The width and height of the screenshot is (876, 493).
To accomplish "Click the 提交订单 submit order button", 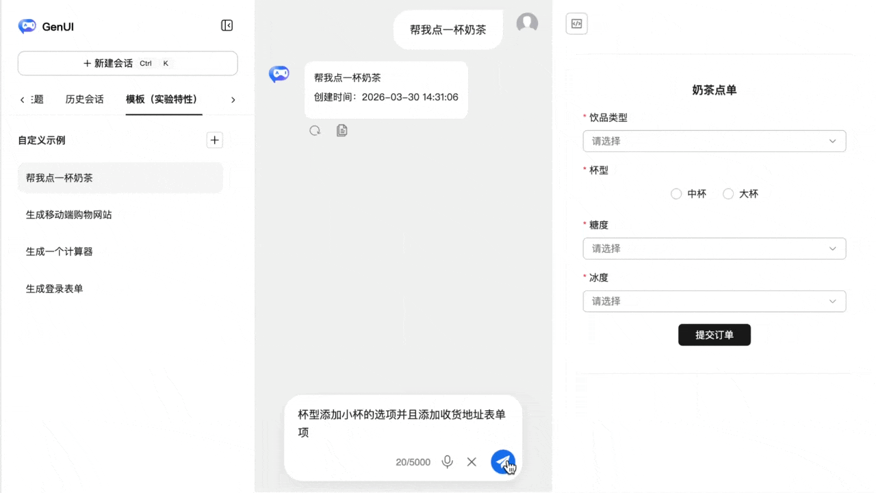I will click(714, 335).
